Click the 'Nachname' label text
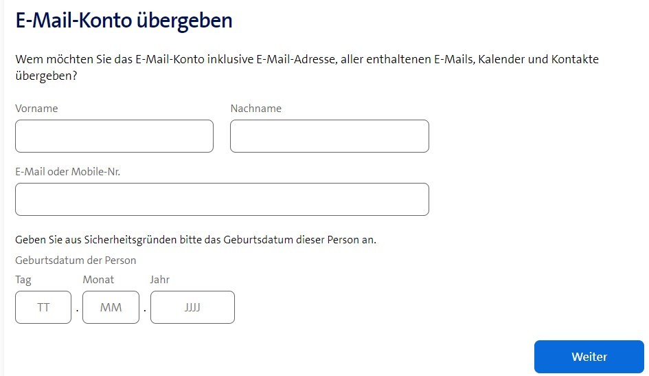The height and width of the screenshot is (376, 649). (255, 109)
